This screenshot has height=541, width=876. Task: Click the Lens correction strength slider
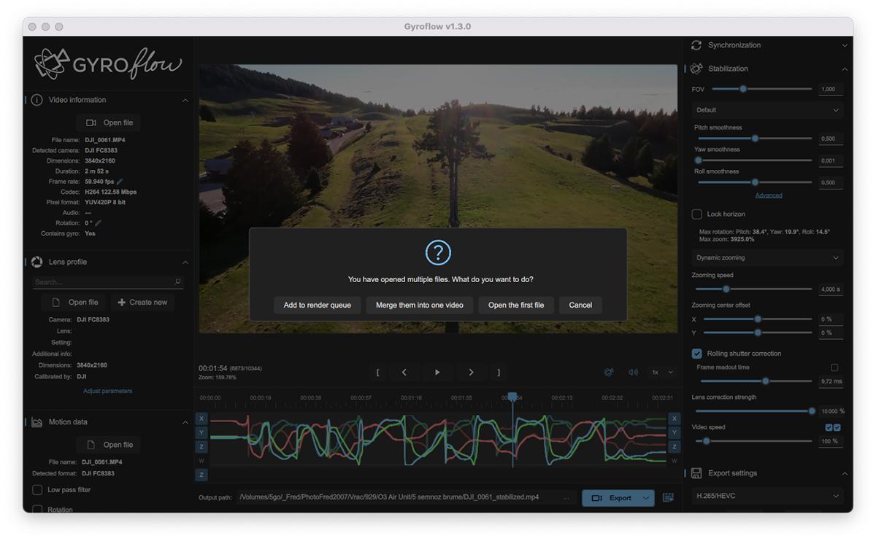[x=755, y=411]
